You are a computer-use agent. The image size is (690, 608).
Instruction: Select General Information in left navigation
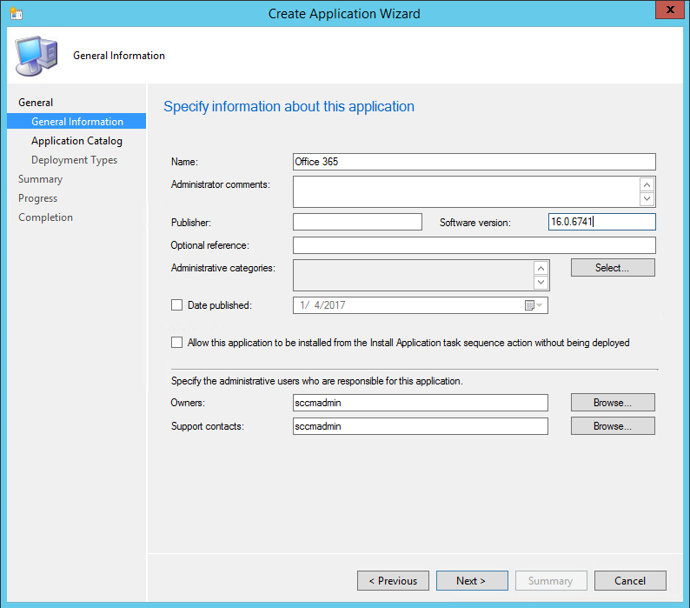[77, 122]
